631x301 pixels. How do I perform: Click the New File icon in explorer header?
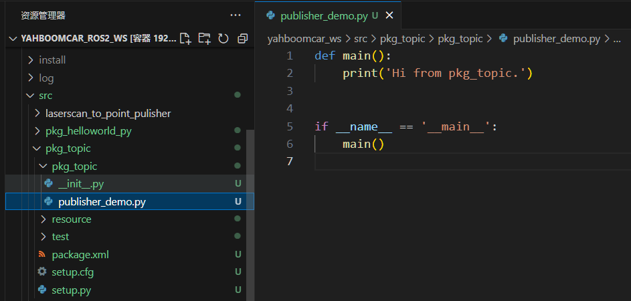click(185, 39)
